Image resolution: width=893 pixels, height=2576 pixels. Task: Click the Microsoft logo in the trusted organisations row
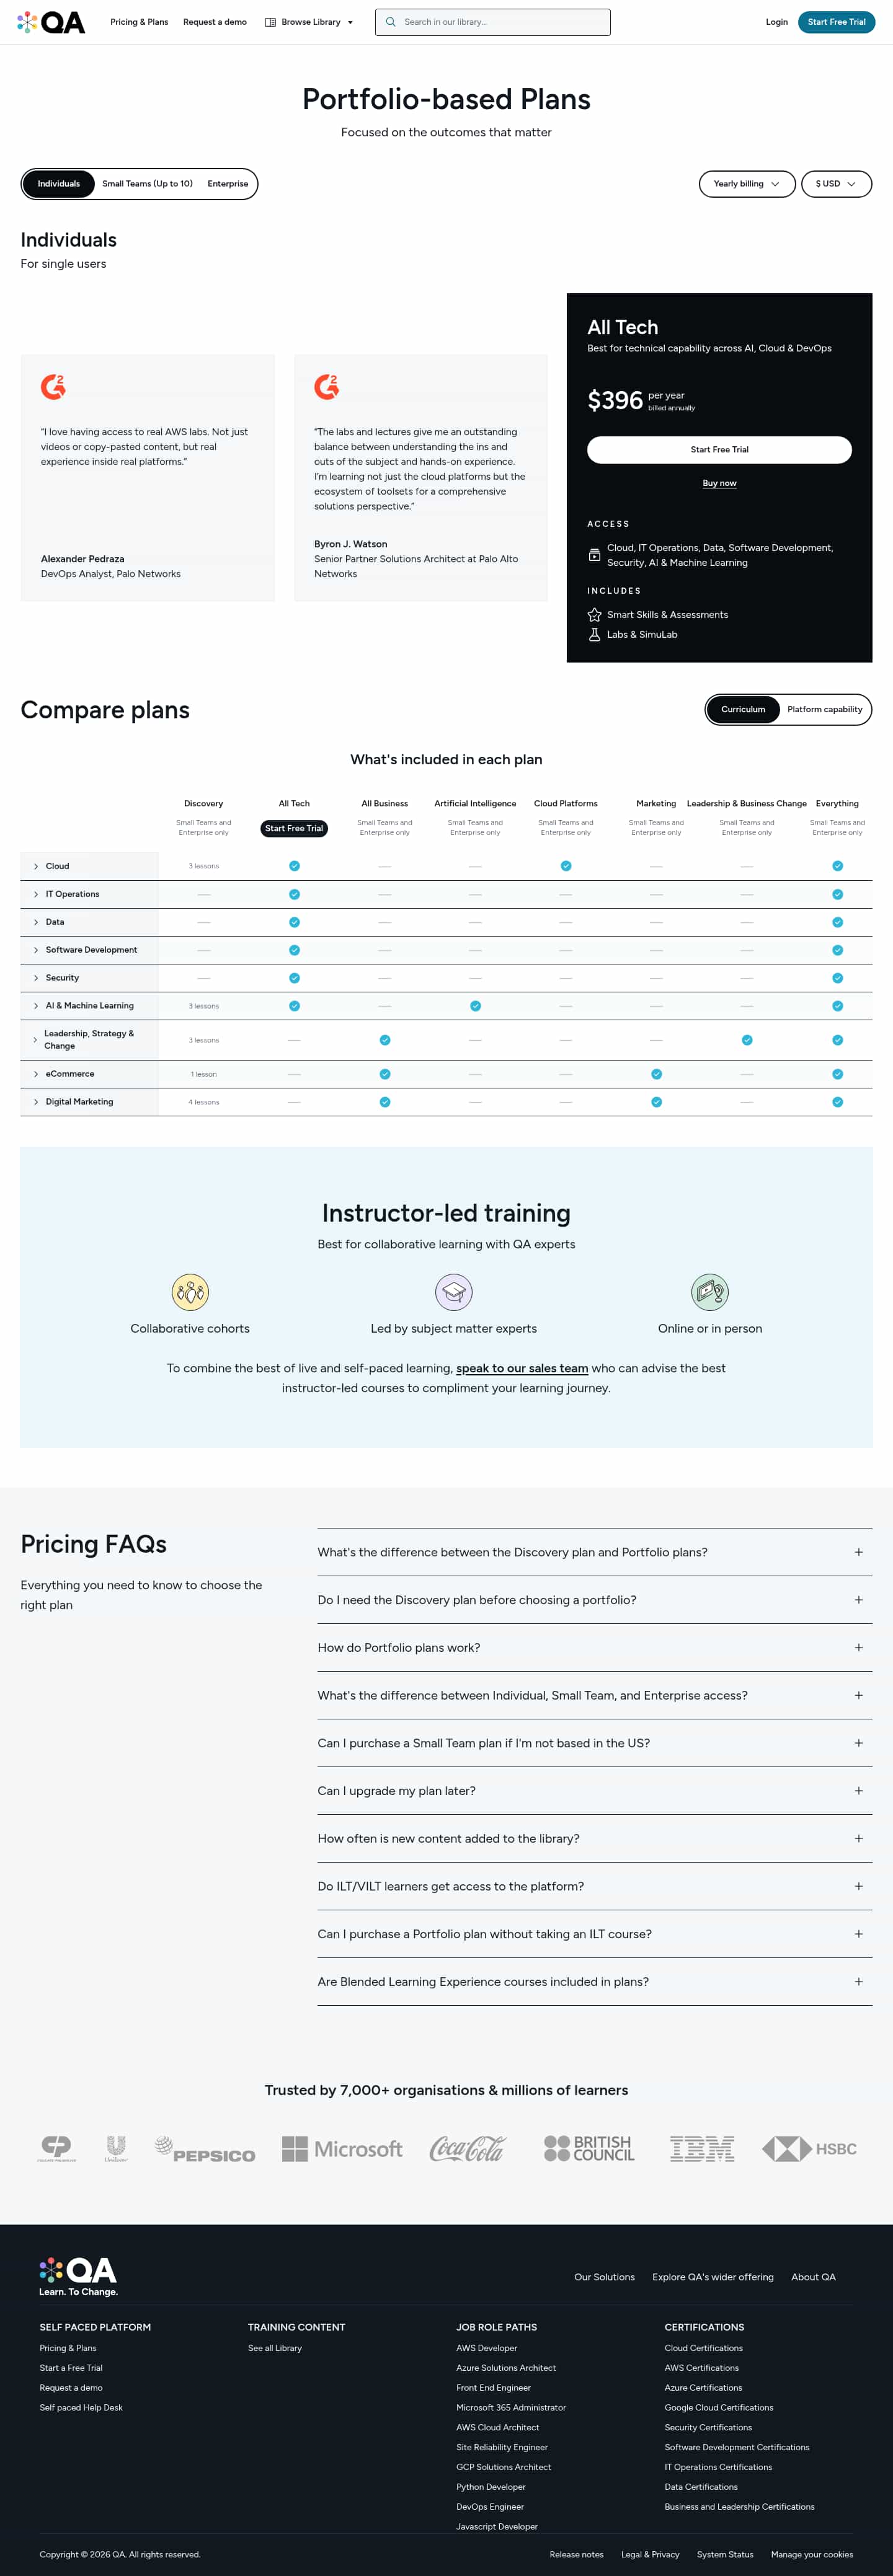coord(342,2148)
